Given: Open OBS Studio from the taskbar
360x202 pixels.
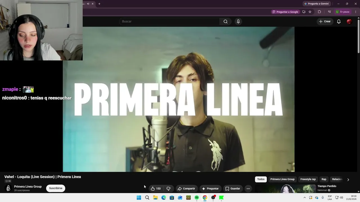Looking at the screenshot, I should 213,198.
